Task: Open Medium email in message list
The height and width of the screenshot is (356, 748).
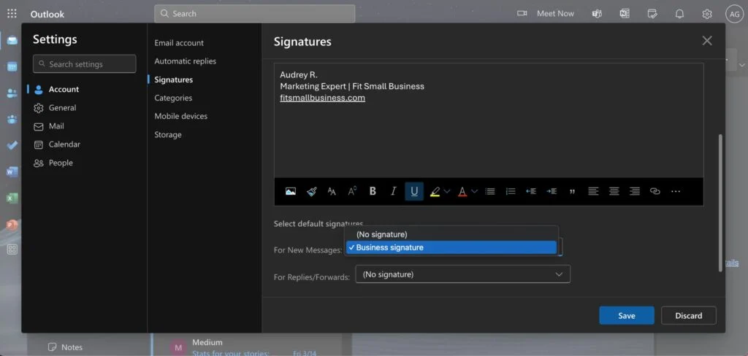Action: point(245,347)
